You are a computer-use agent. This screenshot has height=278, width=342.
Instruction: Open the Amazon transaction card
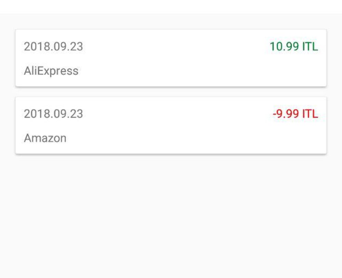tap(171, 126)
